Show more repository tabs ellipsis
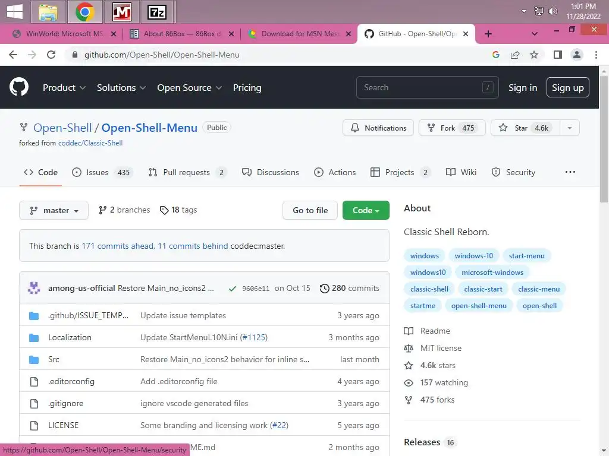This screenshot has height=456, width=609. click(x=570, y=172)
